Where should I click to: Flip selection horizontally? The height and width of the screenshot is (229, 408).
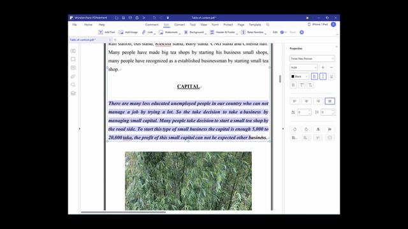pyautogui.click(x=330, y=129)
